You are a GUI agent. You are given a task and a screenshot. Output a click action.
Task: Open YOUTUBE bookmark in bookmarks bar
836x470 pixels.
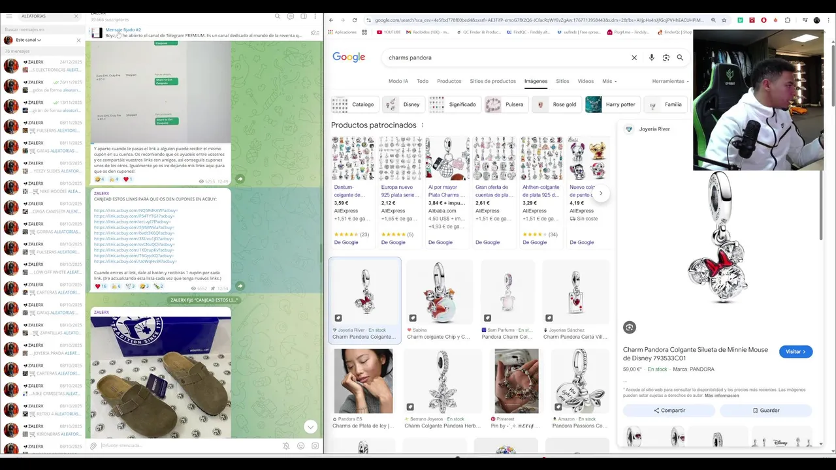389,32
